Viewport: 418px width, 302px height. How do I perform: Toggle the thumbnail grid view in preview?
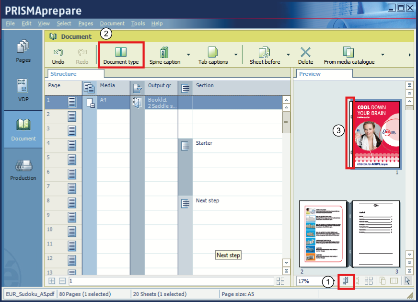coord(369,281)
